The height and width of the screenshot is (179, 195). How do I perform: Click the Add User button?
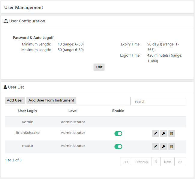tap(15, 100)
